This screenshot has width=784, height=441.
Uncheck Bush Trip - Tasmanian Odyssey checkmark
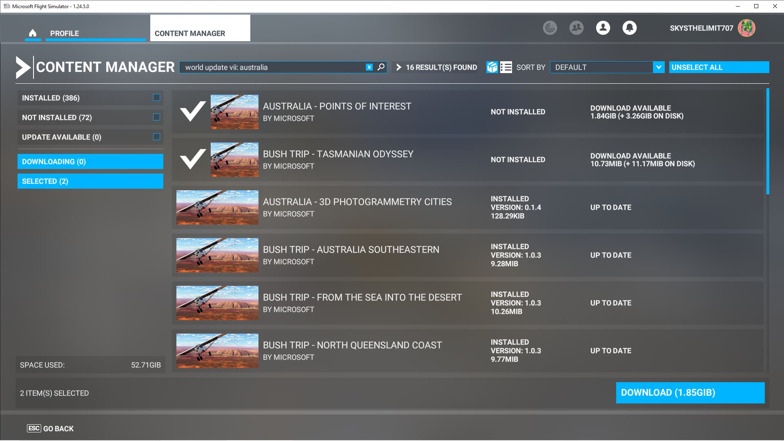point(193,159)
